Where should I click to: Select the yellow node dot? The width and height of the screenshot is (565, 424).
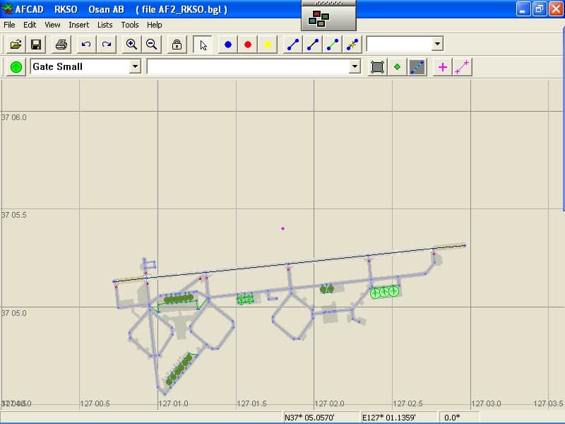coord(268,45)
